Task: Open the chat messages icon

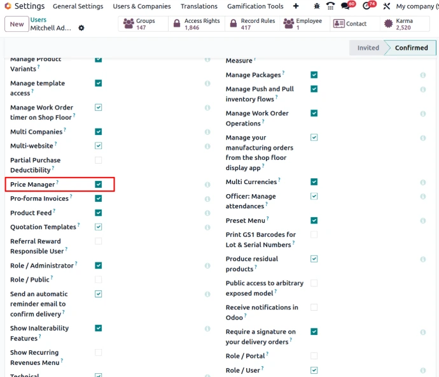Action: pyautogui.click(x=345, y=6)
